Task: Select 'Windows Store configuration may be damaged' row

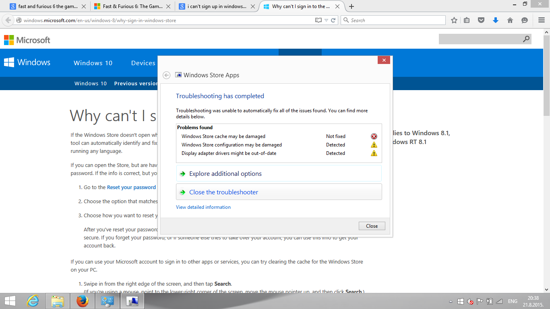Action: [x=279, y=145]
